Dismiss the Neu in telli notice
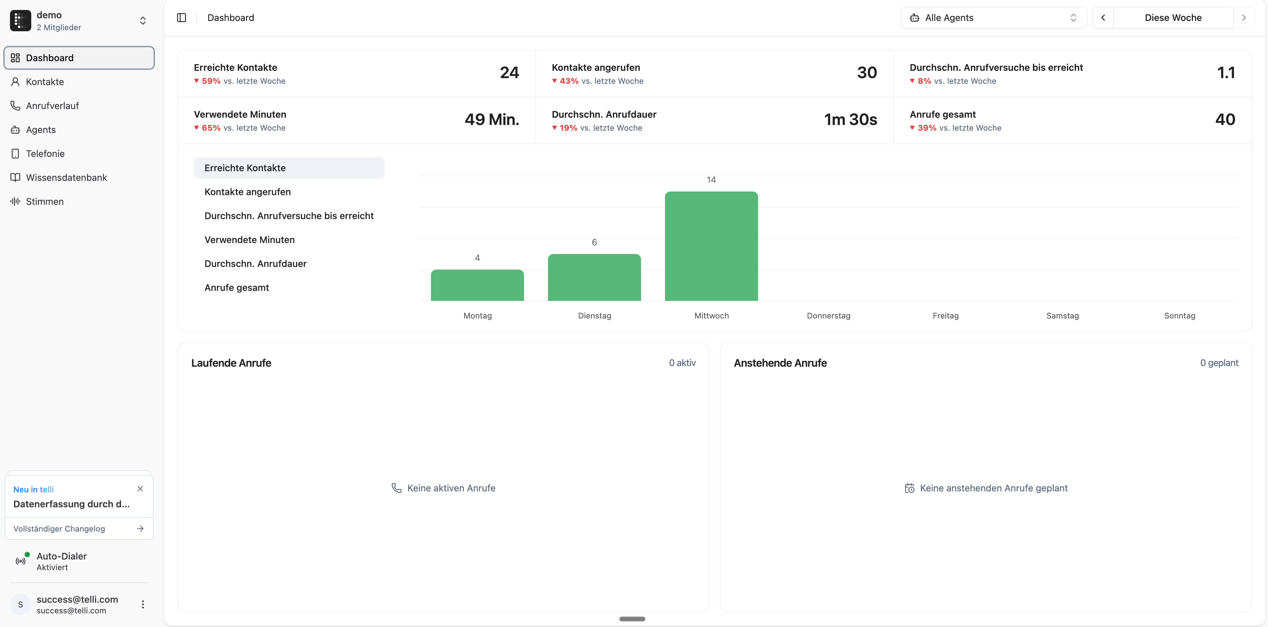Image resolution: width=1268 pixels, height=627 pixels. click(x=140, y=489)
